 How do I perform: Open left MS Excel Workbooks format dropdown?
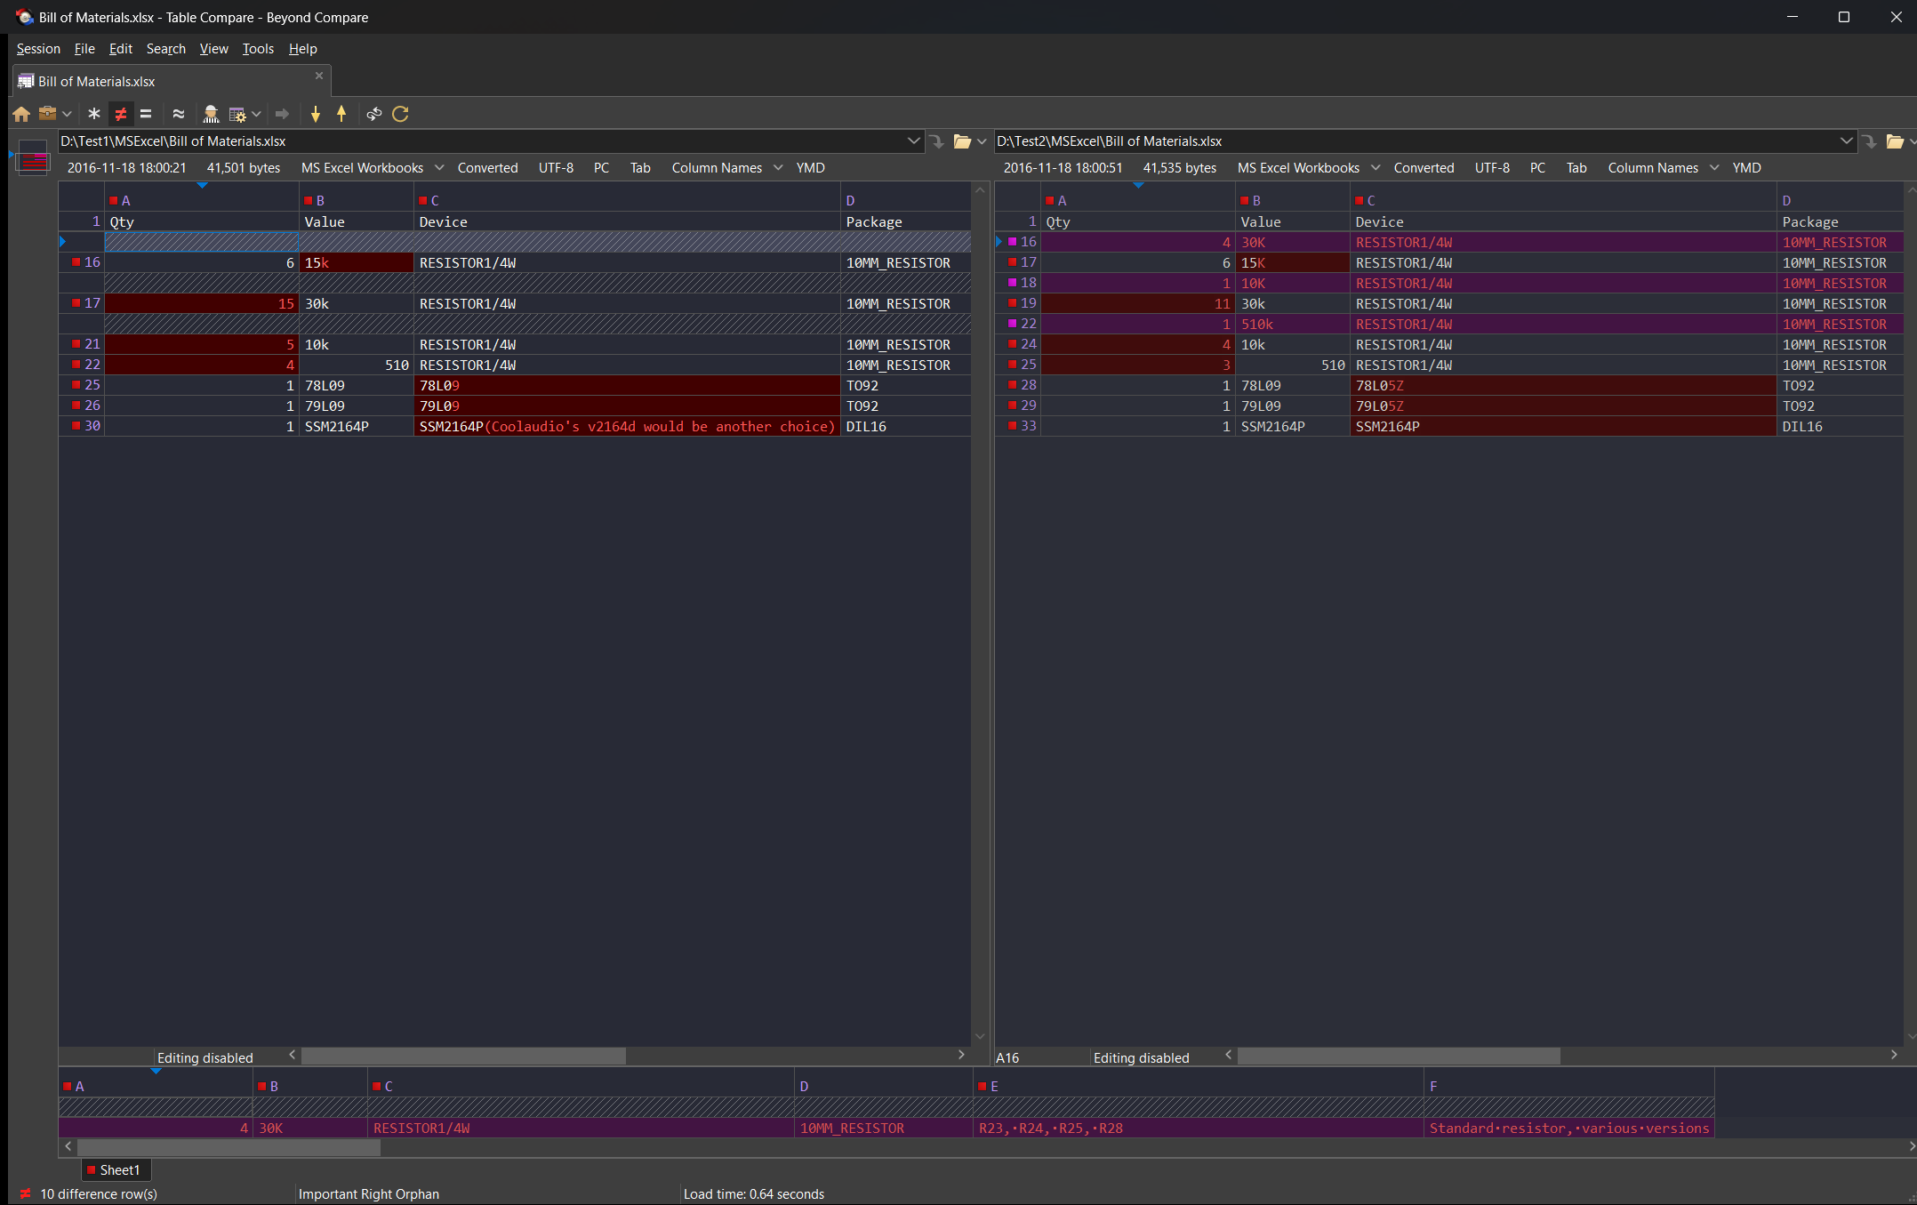373,168
